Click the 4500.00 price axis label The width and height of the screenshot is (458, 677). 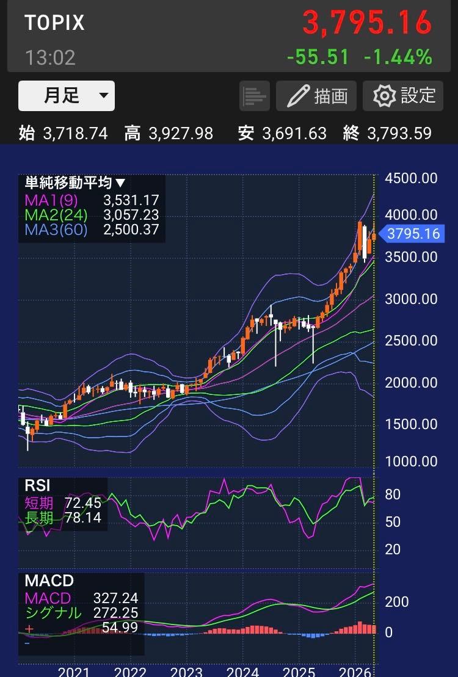click(x=411, y=178)
